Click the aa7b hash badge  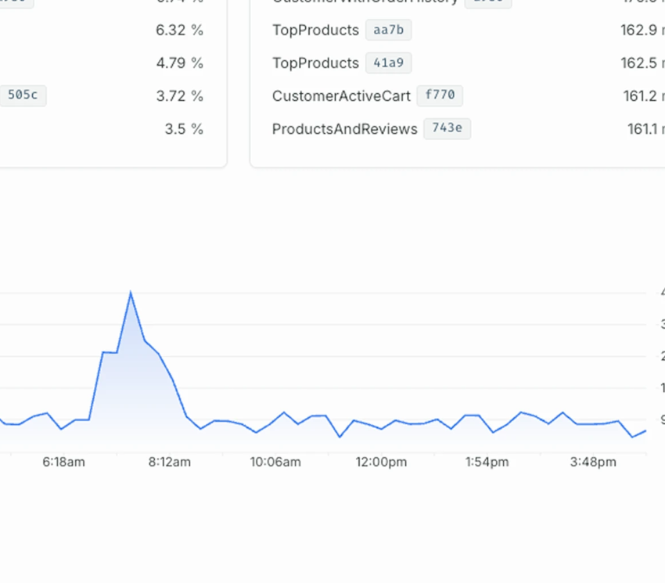[388, 31]
